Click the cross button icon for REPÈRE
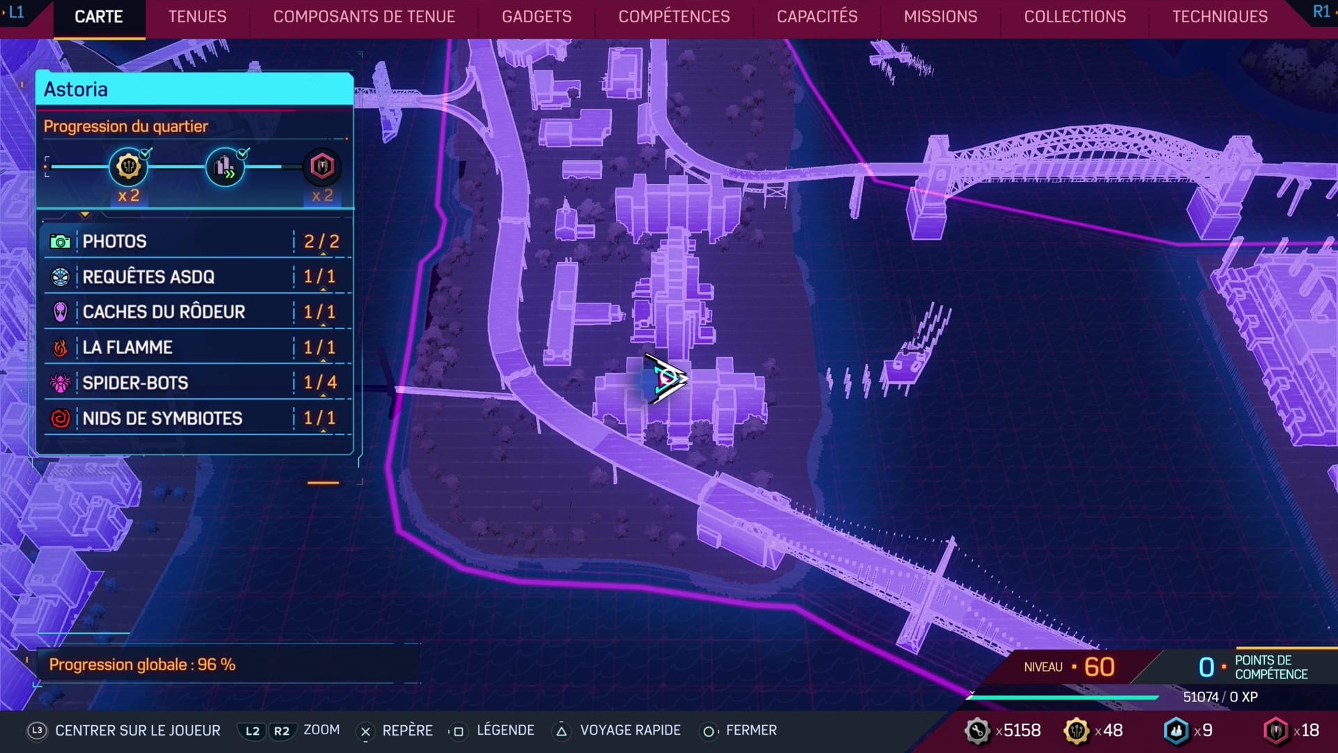Image resolution: width=1338 pixels, height=753 pixels. point(365,731)
